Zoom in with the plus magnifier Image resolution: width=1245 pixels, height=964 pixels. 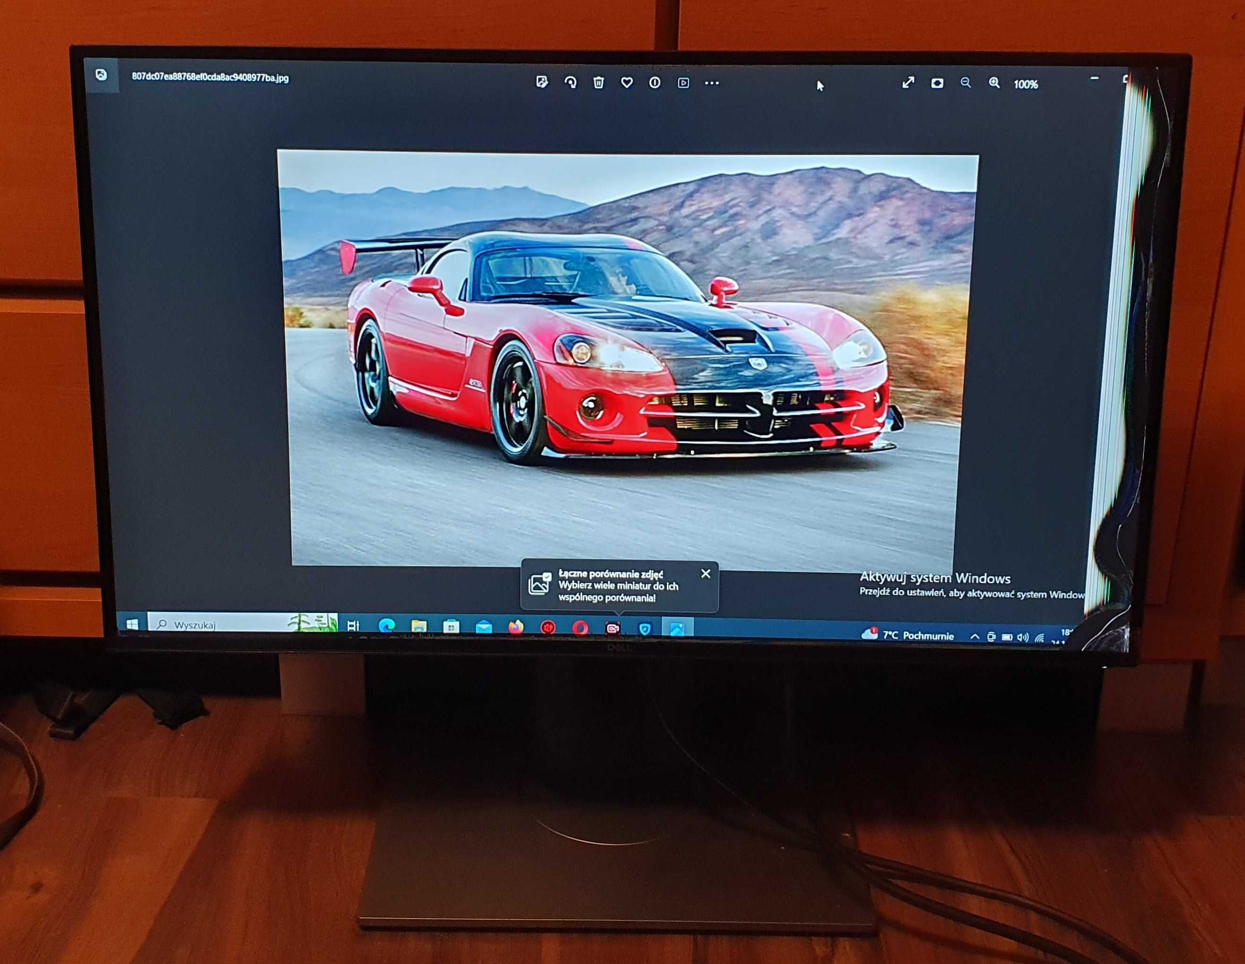[x=994, y=83]
